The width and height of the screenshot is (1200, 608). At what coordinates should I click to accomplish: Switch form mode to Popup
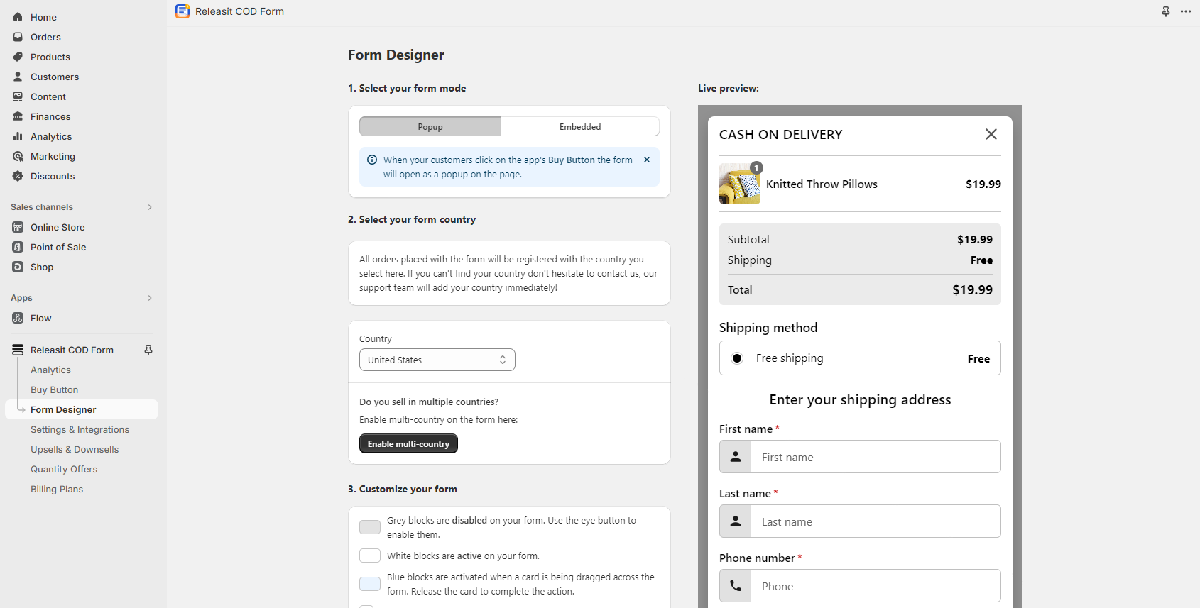[430, 126]
